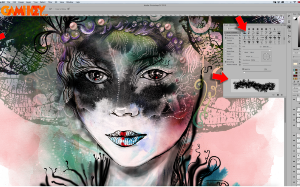
Task: Select the cream color swatch in Libraries
Action: pos(295,64)
